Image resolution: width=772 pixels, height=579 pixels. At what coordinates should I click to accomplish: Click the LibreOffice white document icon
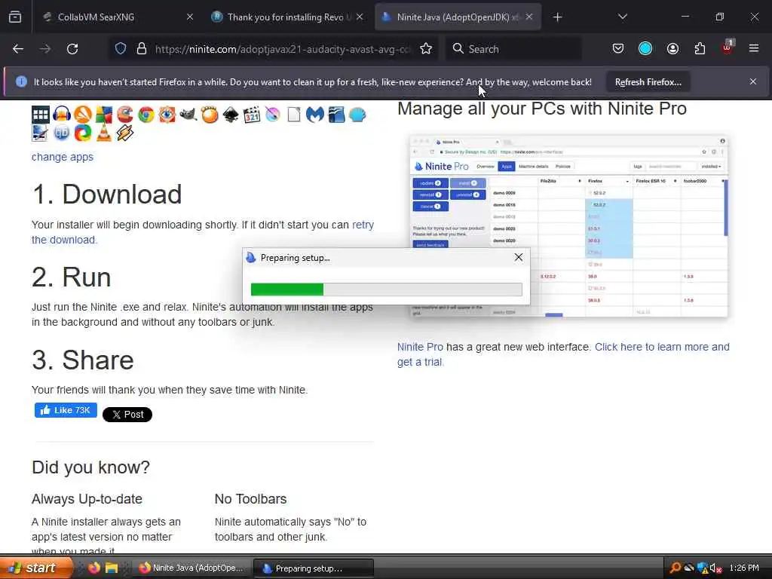[294, 115]
